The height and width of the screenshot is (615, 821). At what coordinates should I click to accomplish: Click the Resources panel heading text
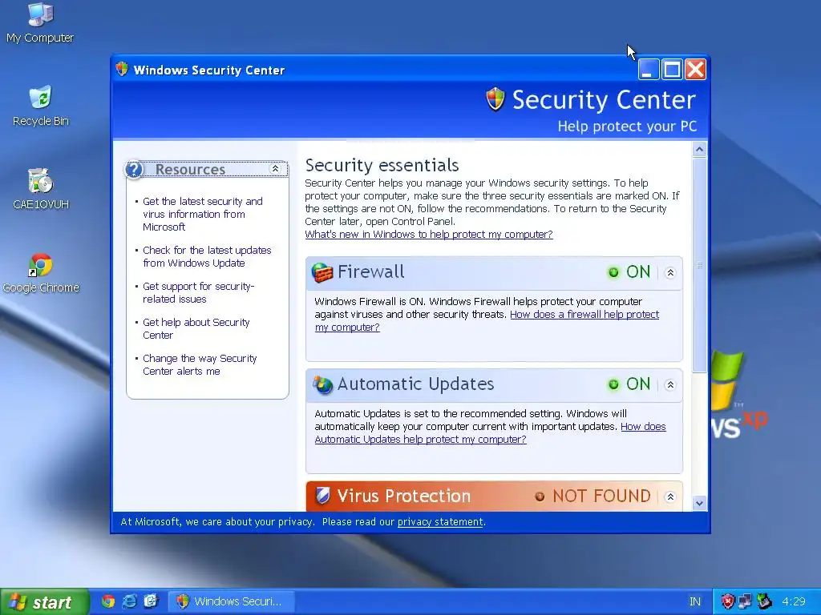190,170
